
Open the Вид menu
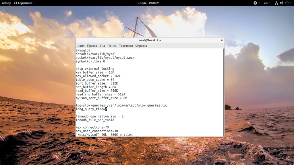(x=102, y=46)
